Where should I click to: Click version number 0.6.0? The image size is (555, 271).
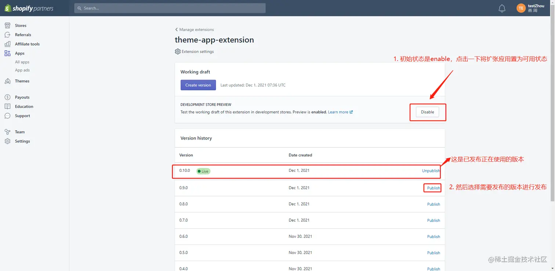coord(184,236)
